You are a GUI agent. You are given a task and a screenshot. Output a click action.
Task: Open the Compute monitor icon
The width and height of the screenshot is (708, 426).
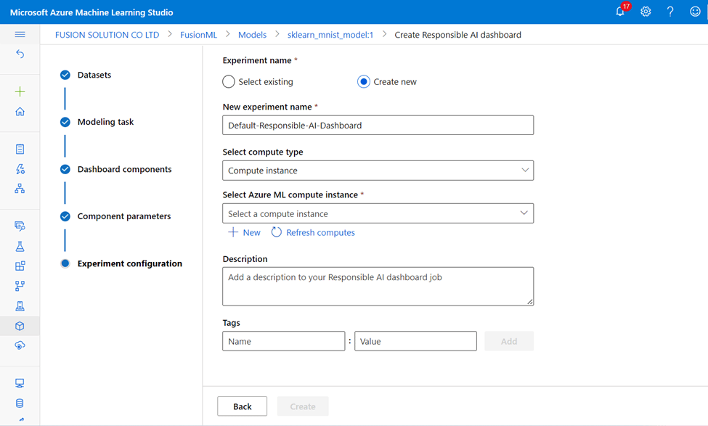pos(20,383)
